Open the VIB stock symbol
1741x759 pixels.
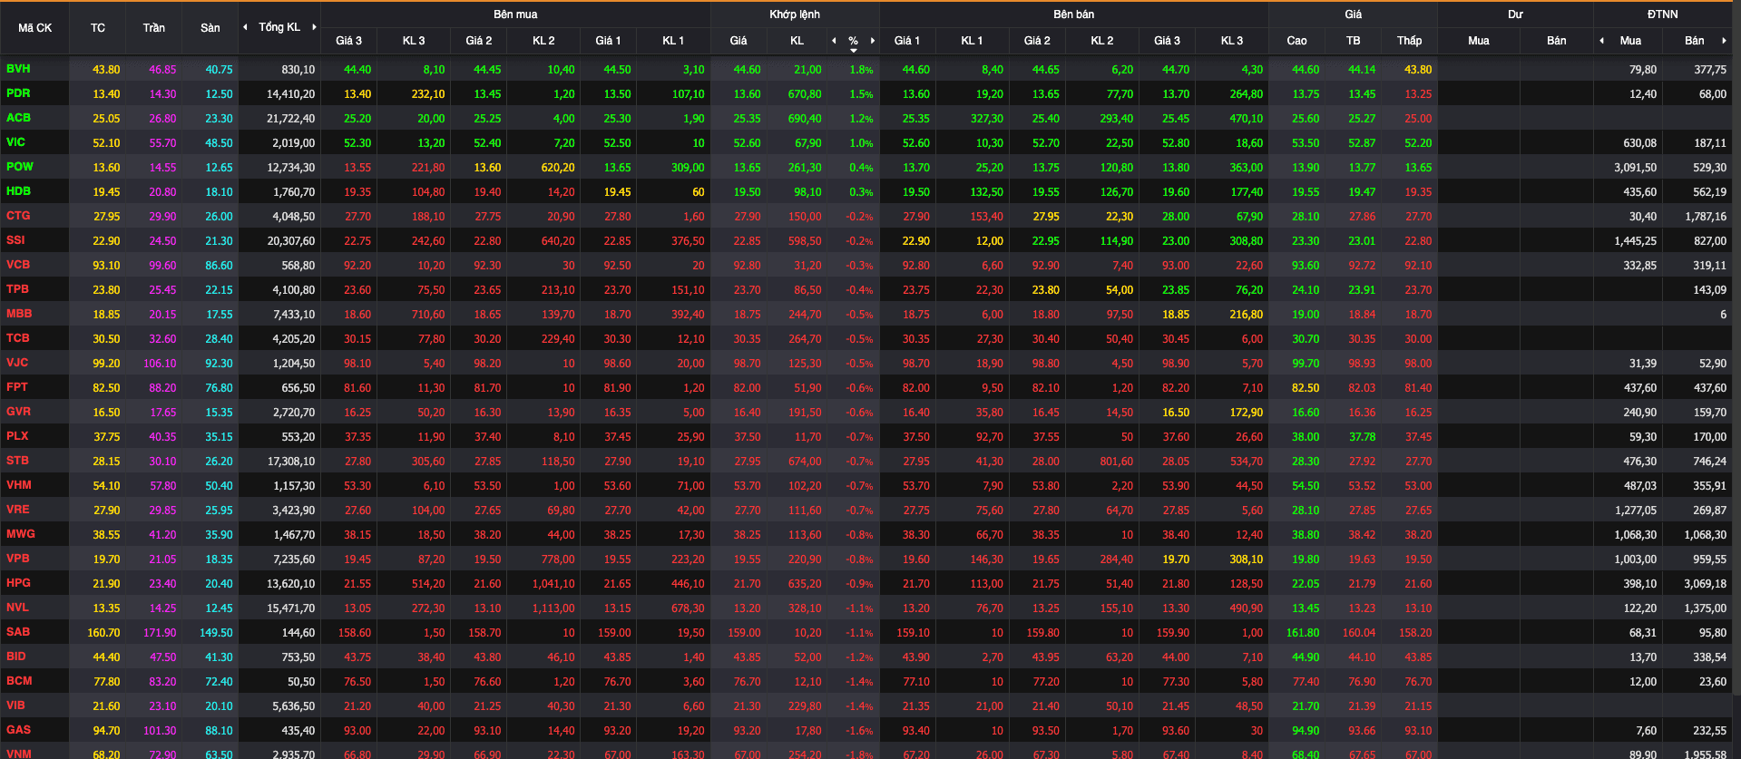coord(15,705)
